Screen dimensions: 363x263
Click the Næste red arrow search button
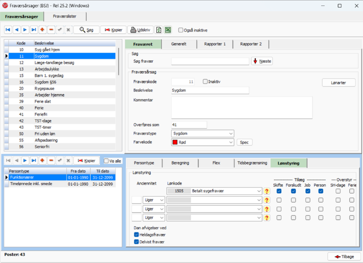(262, 61)
